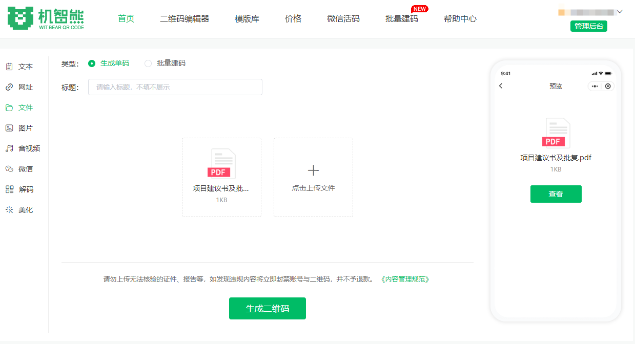The image size is (635, 344).
Task: Select the uploaded 项目建议书 PDF thumbnail
Action: (x=221, y=164)
